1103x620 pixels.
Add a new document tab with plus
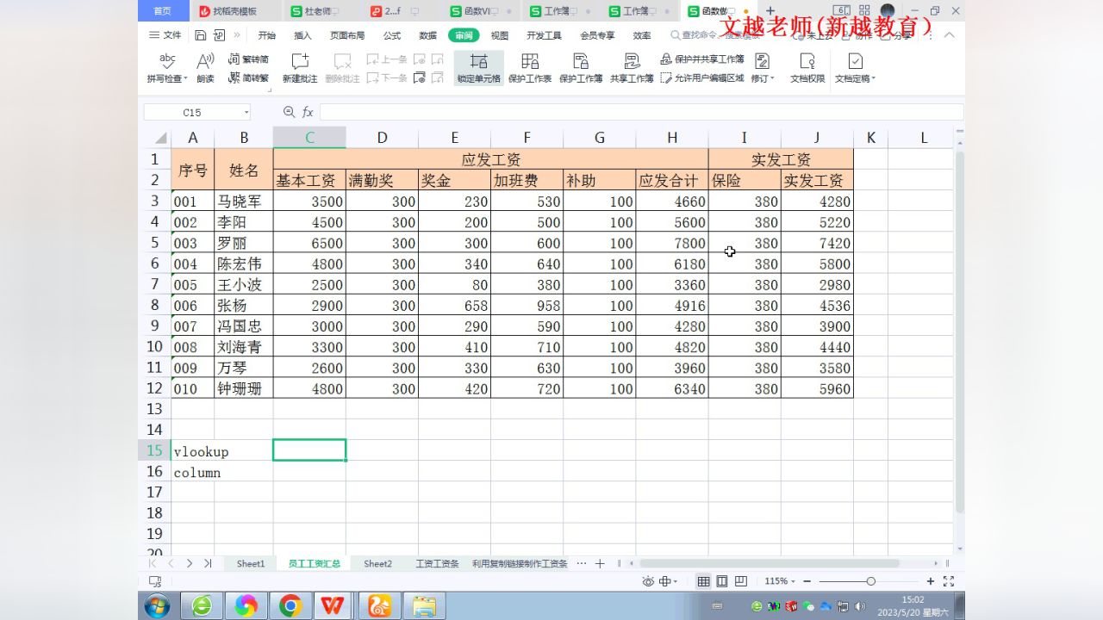click(x=770, y=11)
